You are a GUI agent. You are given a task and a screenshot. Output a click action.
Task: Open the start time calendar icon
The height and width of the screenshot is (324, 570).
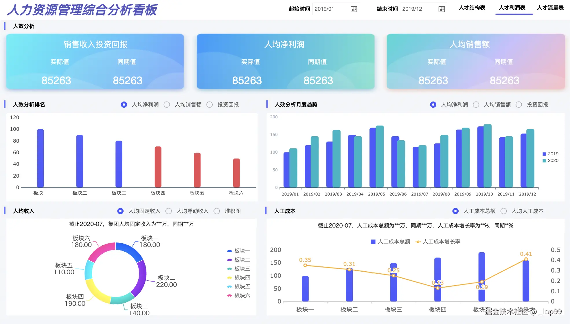[x=354, y=9]
